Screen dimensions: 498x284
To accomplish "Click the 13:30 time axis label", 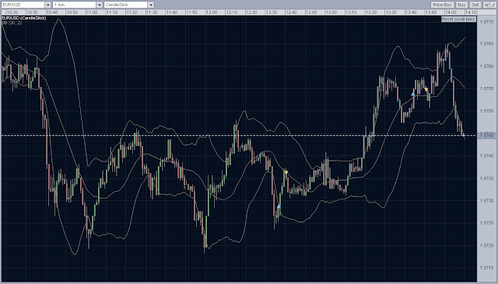I will point(391,12).
